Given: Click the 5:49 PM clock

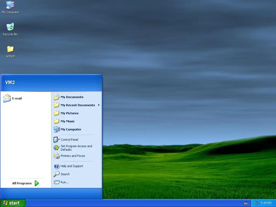Looking at the screenshot, I should point(266,203).
